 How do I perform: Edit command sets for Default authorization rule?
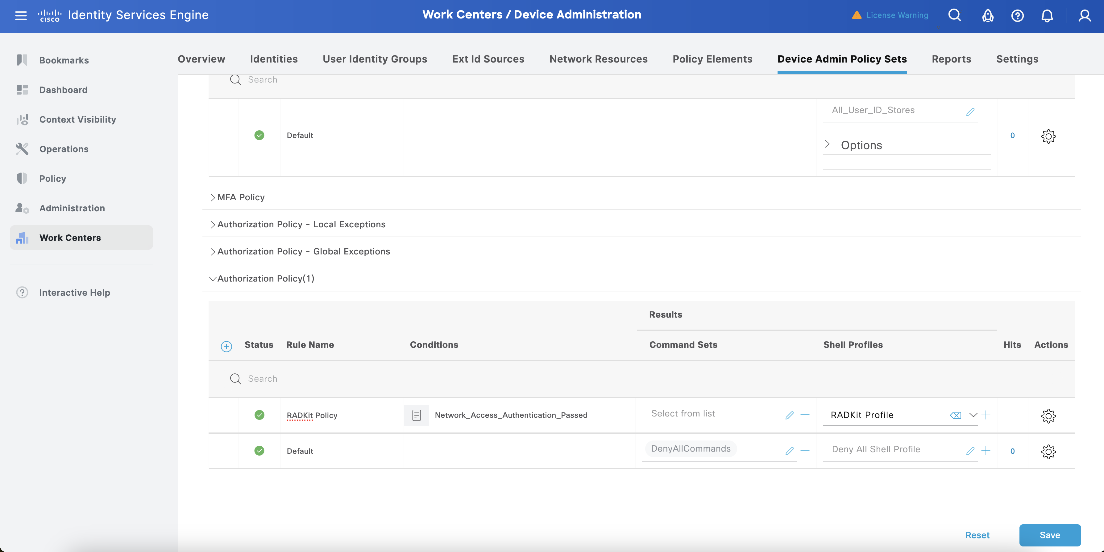coord(789,451)
